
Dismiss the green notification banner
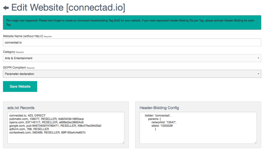pyautogui.click(x=257, y=22)
